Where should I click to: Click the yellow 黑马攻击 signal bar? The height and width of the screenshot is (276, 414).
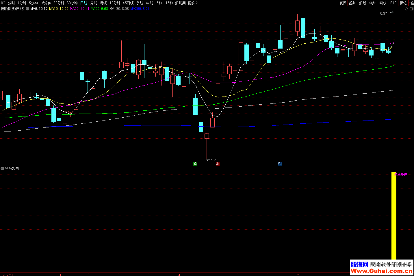tap(394, 216)
